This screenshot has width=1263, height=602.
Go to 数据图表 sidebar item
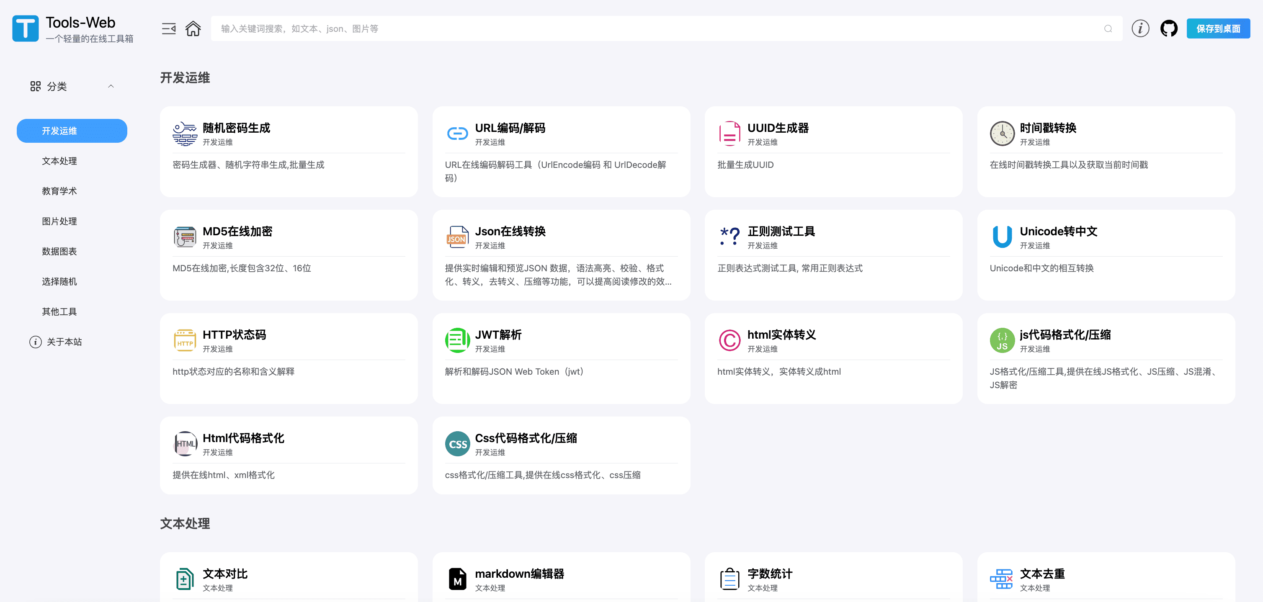[59, 251]
